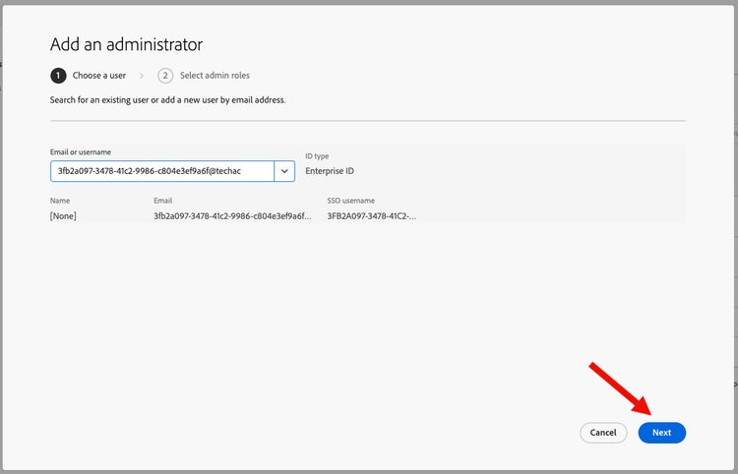This screenshot has width=738, height=474.
Task: Select the [None] name value
Action: [63, 216]
